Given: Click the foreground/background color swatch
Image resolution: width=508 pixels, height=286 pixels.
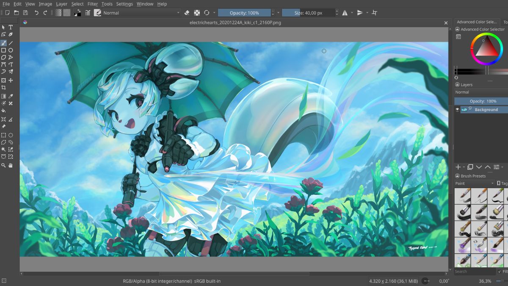Looking at the screenshot, I should (x=77, y=13).
